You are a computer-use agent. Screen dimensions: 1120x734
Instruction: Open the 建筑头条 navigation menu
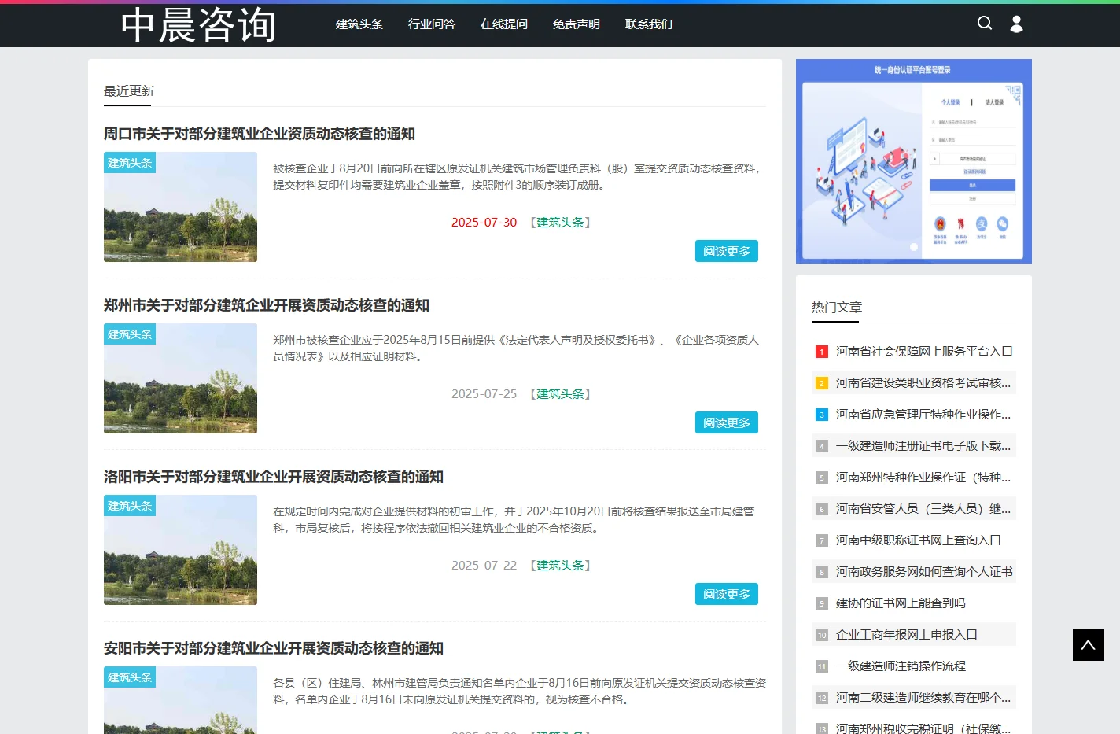[359, 24]
